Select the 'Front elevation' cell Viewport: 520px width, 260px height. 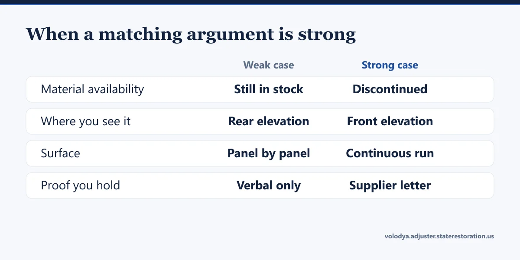390,121
